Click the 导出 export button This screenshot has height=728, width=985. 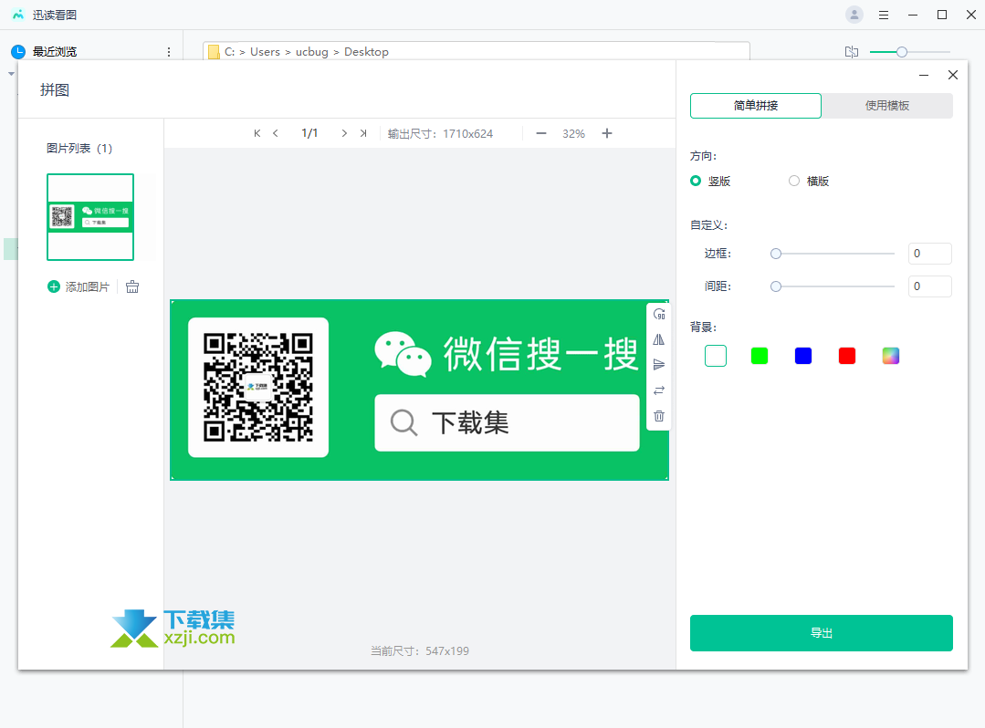click(x=821, y=632)
